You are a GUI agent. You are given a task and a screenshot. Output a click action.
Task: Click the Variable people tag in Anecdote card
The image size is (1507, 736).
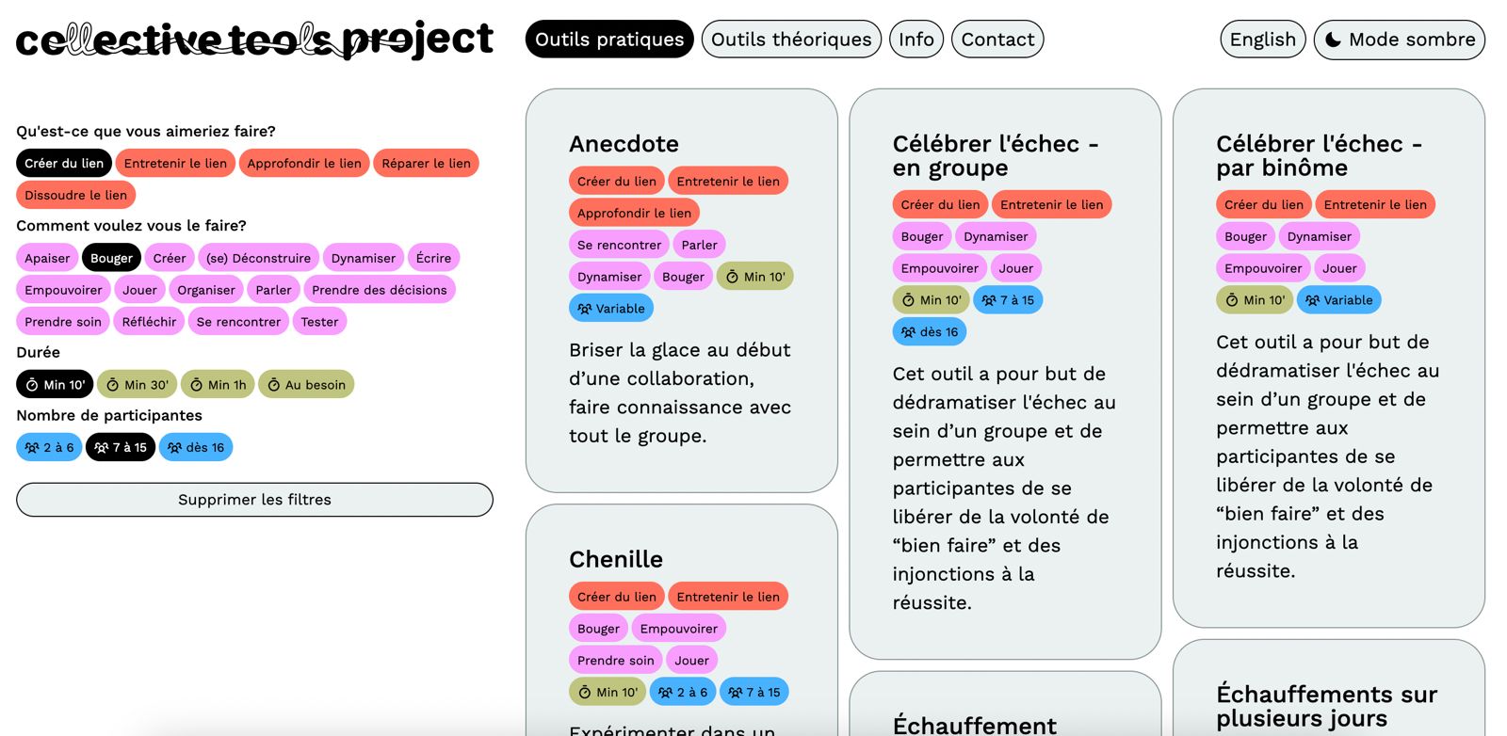point(611,309)
